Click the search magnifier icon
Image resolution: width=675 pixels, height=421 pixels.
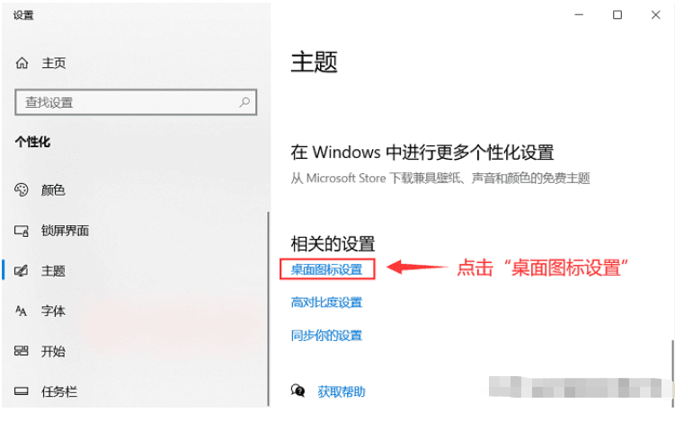tap(244, 102)
